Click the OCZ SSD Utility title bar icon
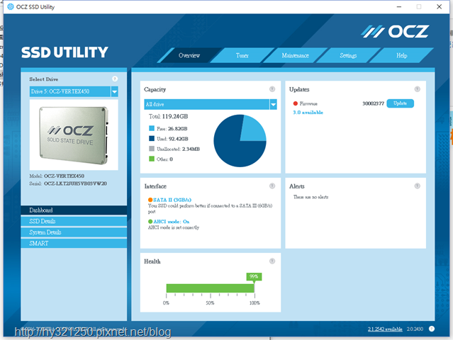Image resolution: width=453 pixels, height=340 pixels. pos(11,6)
